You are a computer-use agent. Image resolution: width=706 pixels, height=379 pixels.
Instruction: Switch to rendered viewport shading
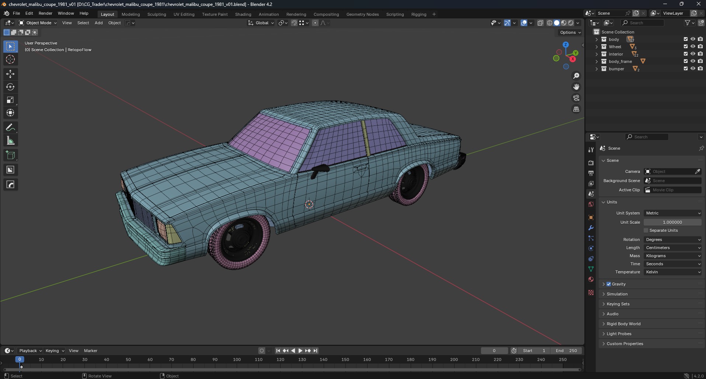click(571, 23)
